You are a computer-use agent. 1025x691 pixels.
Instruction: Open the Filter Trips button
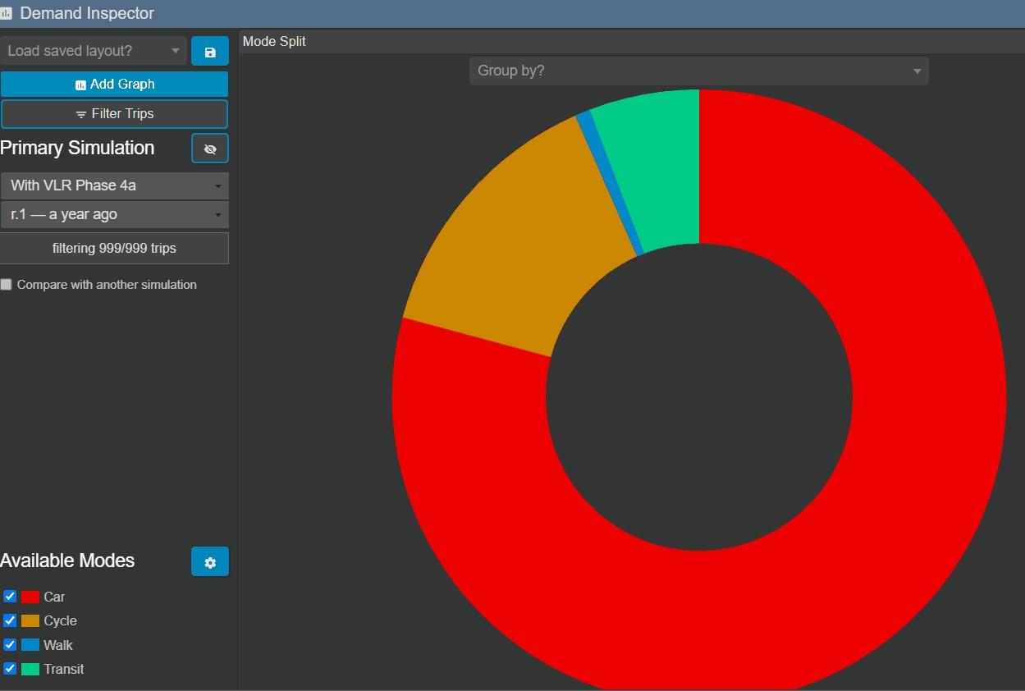(x=114, y=114)
